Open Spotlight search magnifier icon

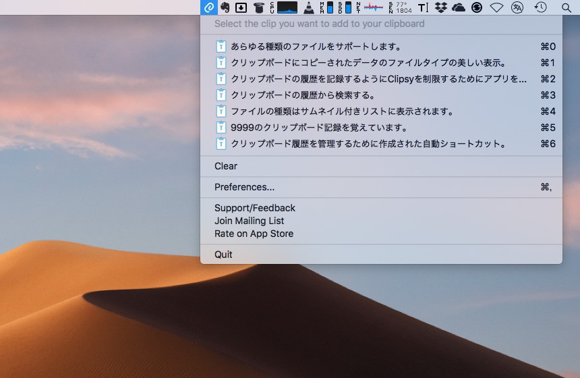pos(566,7)
